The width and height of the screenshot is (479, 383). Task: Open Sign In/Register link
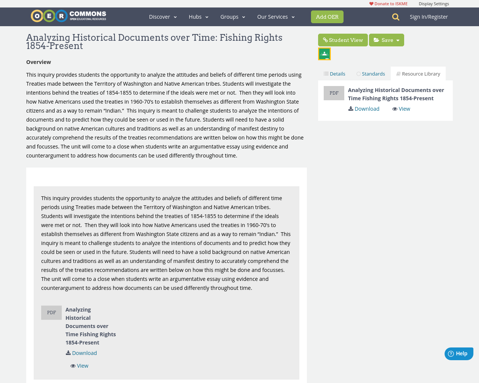428,17
